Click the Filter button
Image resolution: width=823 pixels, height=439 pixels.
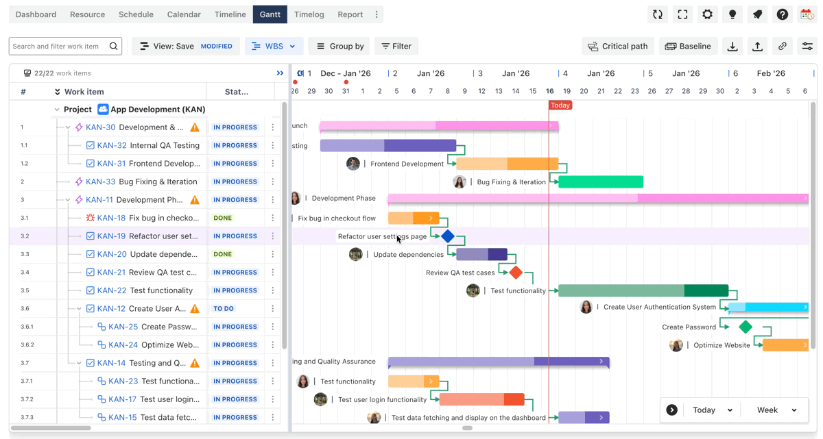(396, 47)
